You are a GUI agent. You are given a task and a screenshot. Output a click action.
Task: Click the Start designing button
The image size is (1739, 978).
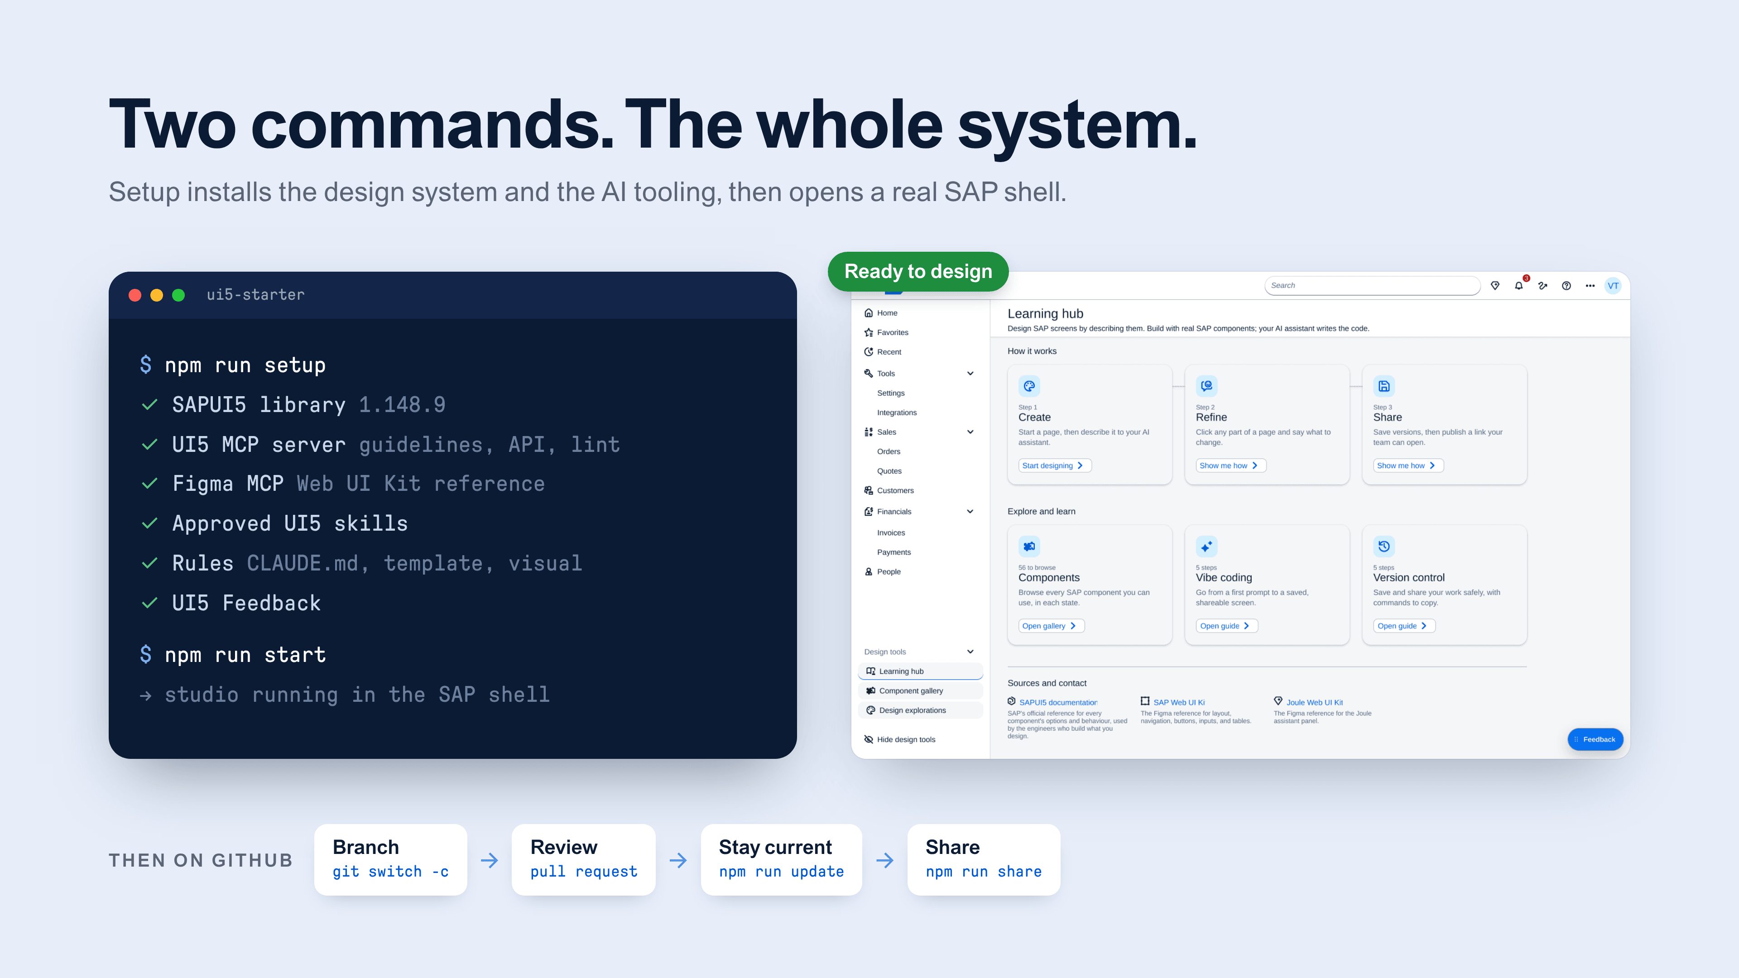[x=1054, y=466]
